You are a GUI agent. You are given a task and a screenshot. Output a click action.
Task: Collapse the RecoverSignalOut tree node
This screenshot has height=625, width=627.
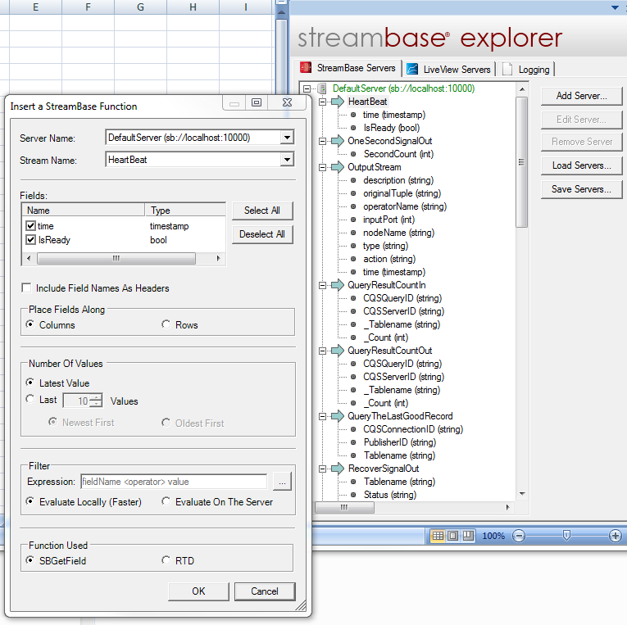pyautogui.click(x=322, y=469)
